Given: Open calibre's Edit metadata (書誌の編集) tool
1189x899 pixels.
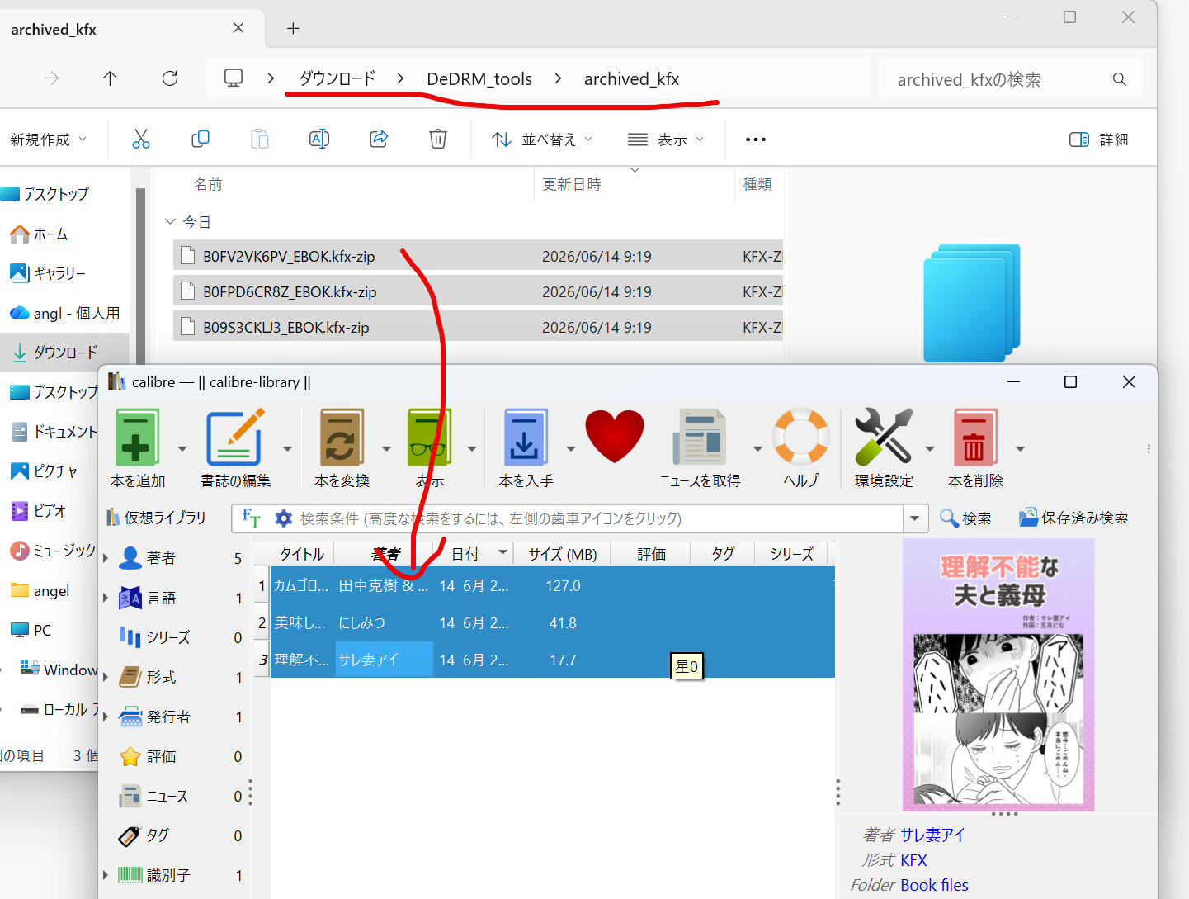Looking at the screenshot, I should pos(234,438).
